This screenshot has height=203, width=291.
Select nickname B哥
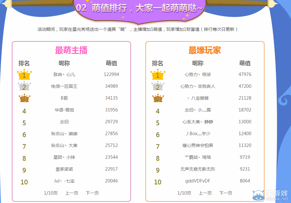coord(64,98)
